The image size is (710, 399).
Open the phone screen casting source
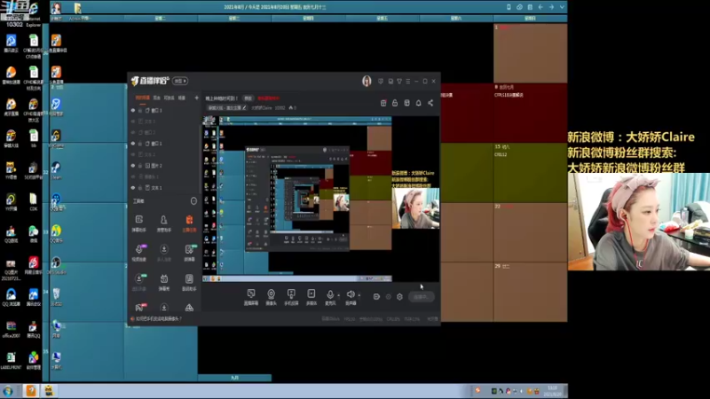pos(291,297)
